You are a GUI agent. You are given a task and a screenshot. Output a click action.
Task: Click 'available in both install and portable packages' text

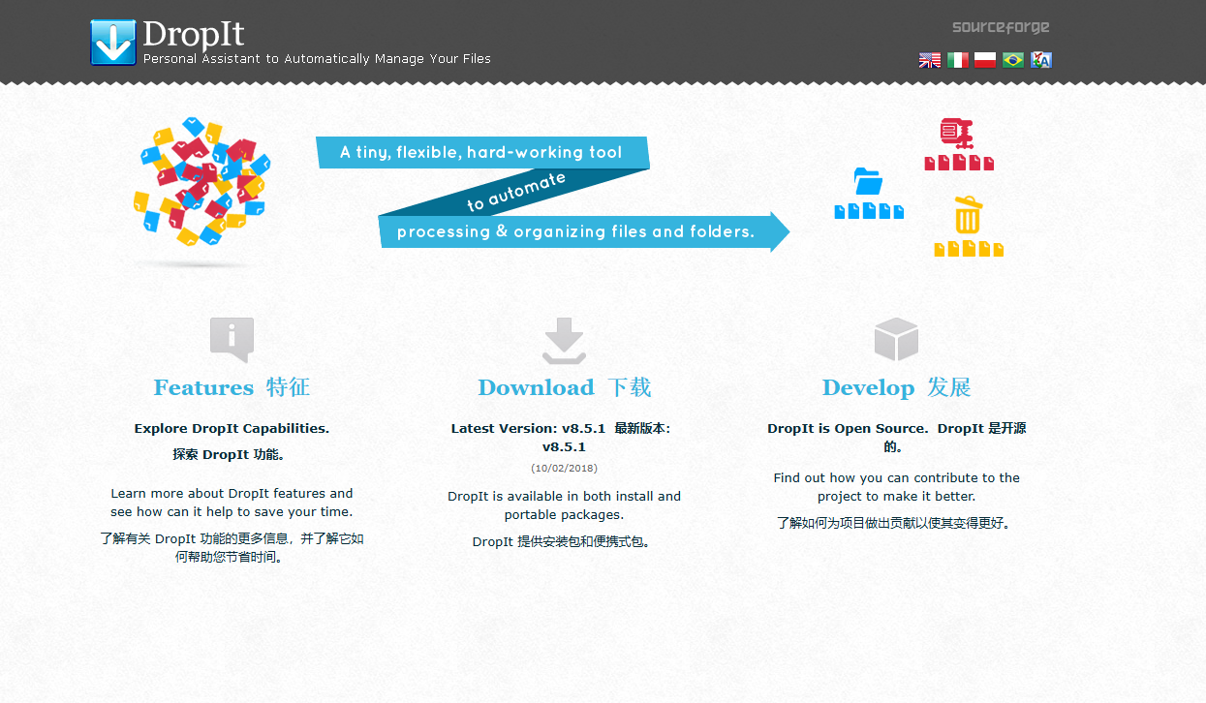(564, 505)
